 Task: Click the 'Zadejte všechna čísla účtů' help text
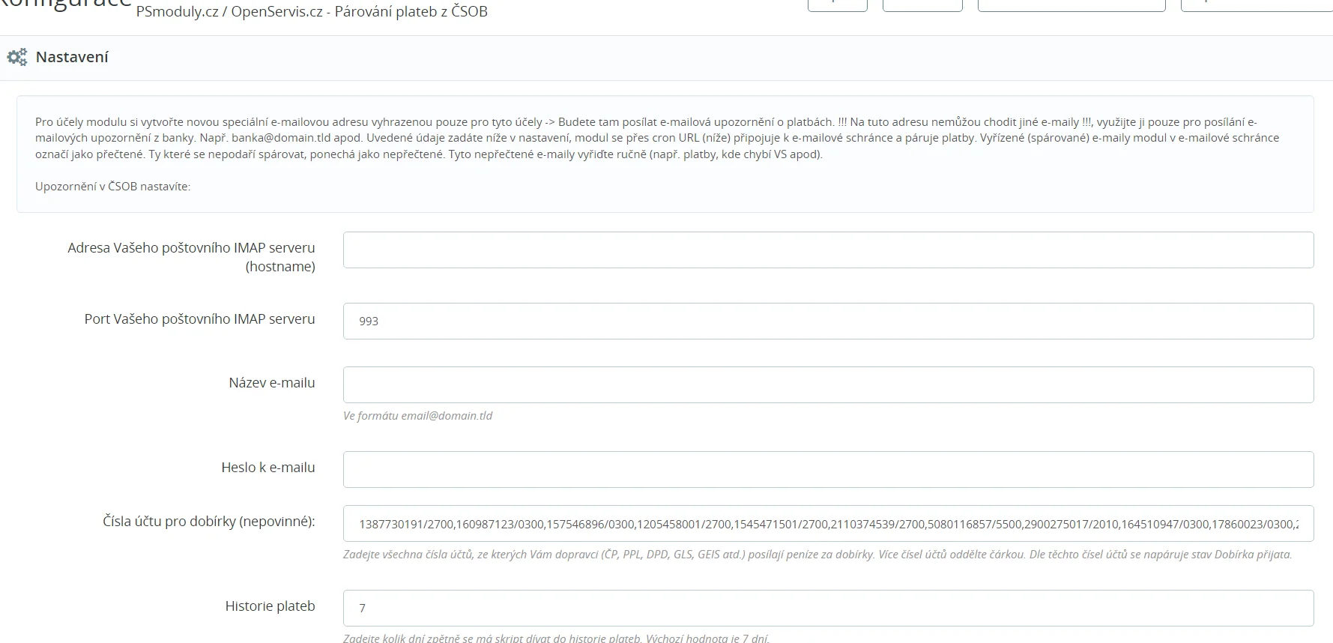tap(817, 554)
